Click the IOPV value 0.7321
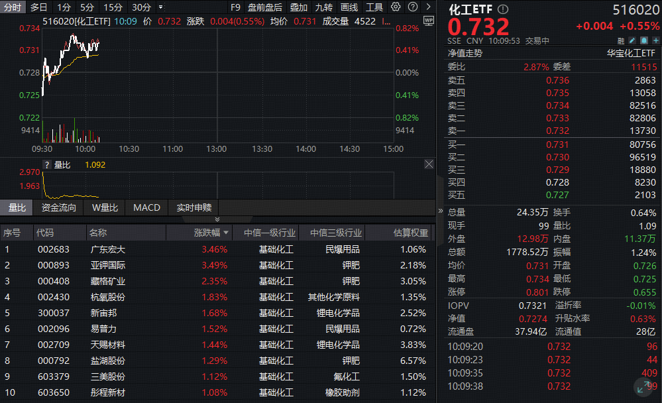Image resolution: width=662 pixels, height=403 pixels. coord(532,306)
